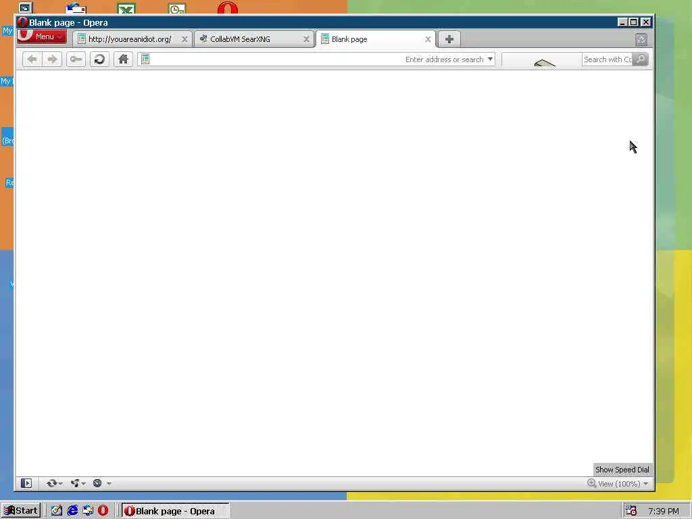Click the system tray scheduler icon
Viewport: 692px width, 519px height.
click(x=631, y=511)
